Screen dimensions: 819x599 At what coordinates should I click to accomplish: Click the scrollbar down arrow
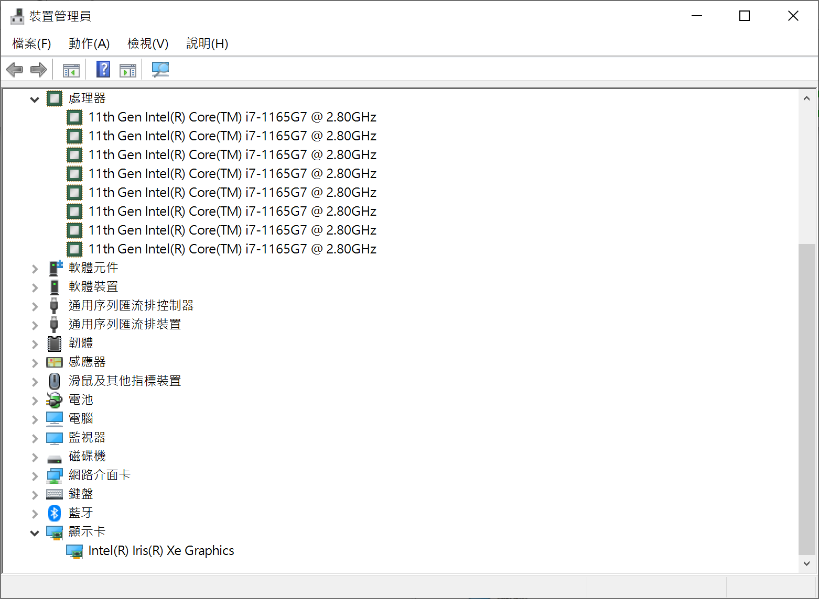click(x=806, y=563)
